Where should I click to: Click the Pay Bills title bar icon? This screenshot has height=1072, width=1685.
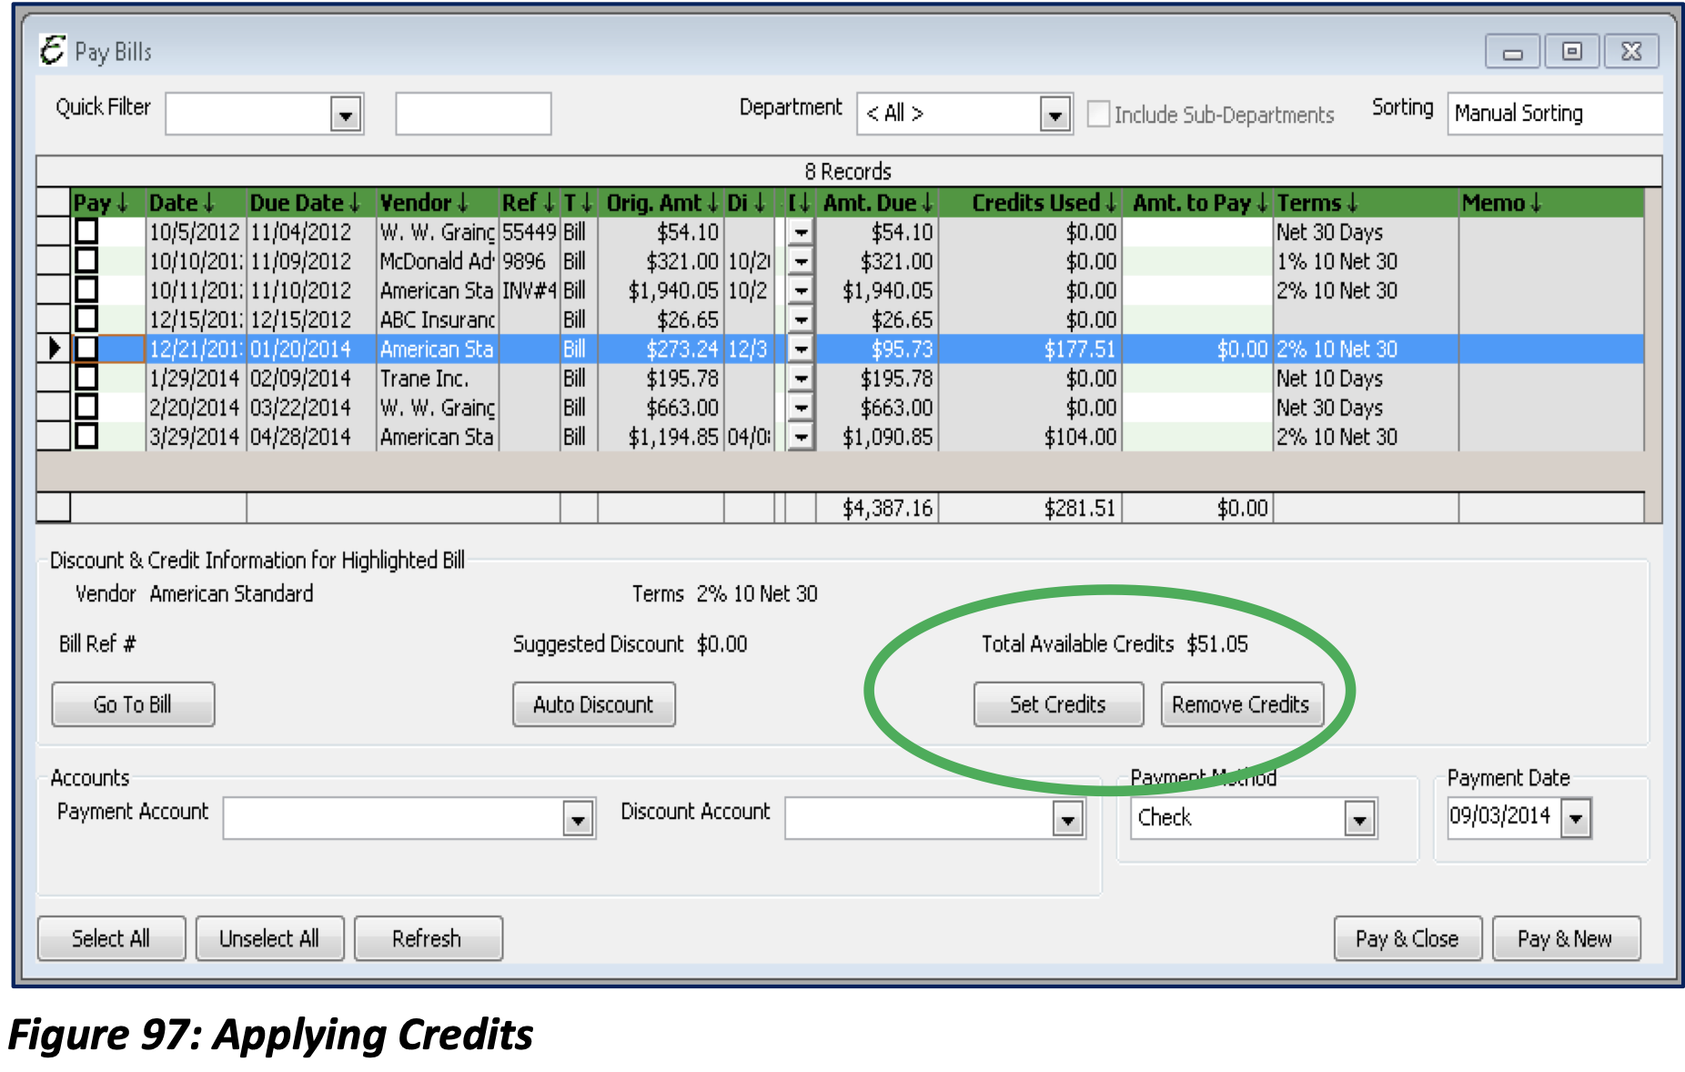click(52, 52)
